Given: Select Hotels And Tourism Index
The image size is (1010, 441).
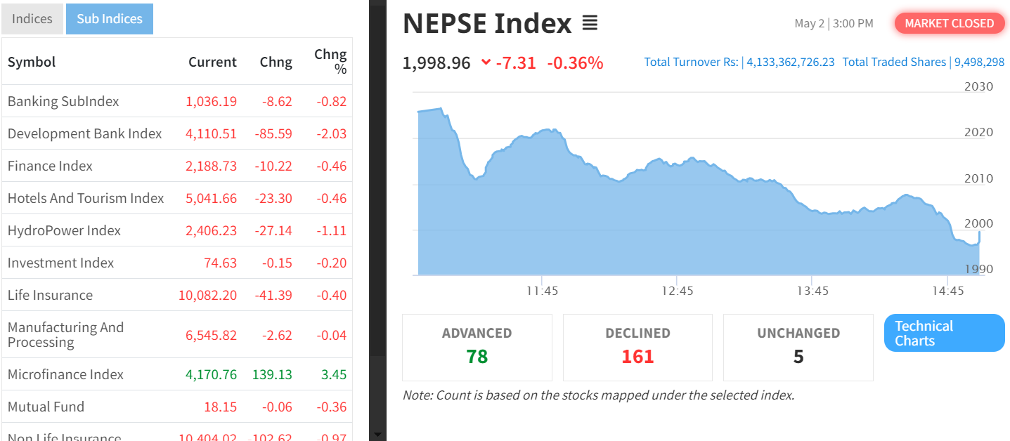Looking at the screenshot, I should pos(86,198).
